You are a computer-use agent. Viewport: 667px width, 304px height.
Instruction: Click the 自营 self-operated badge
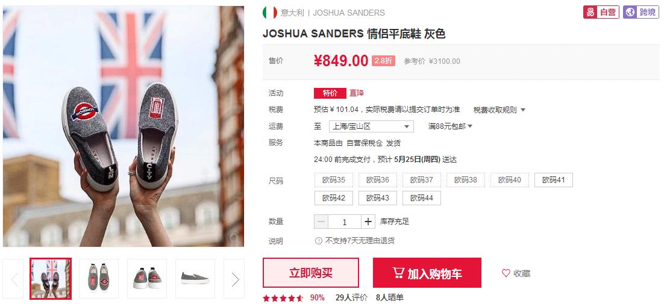click(601, 12)
